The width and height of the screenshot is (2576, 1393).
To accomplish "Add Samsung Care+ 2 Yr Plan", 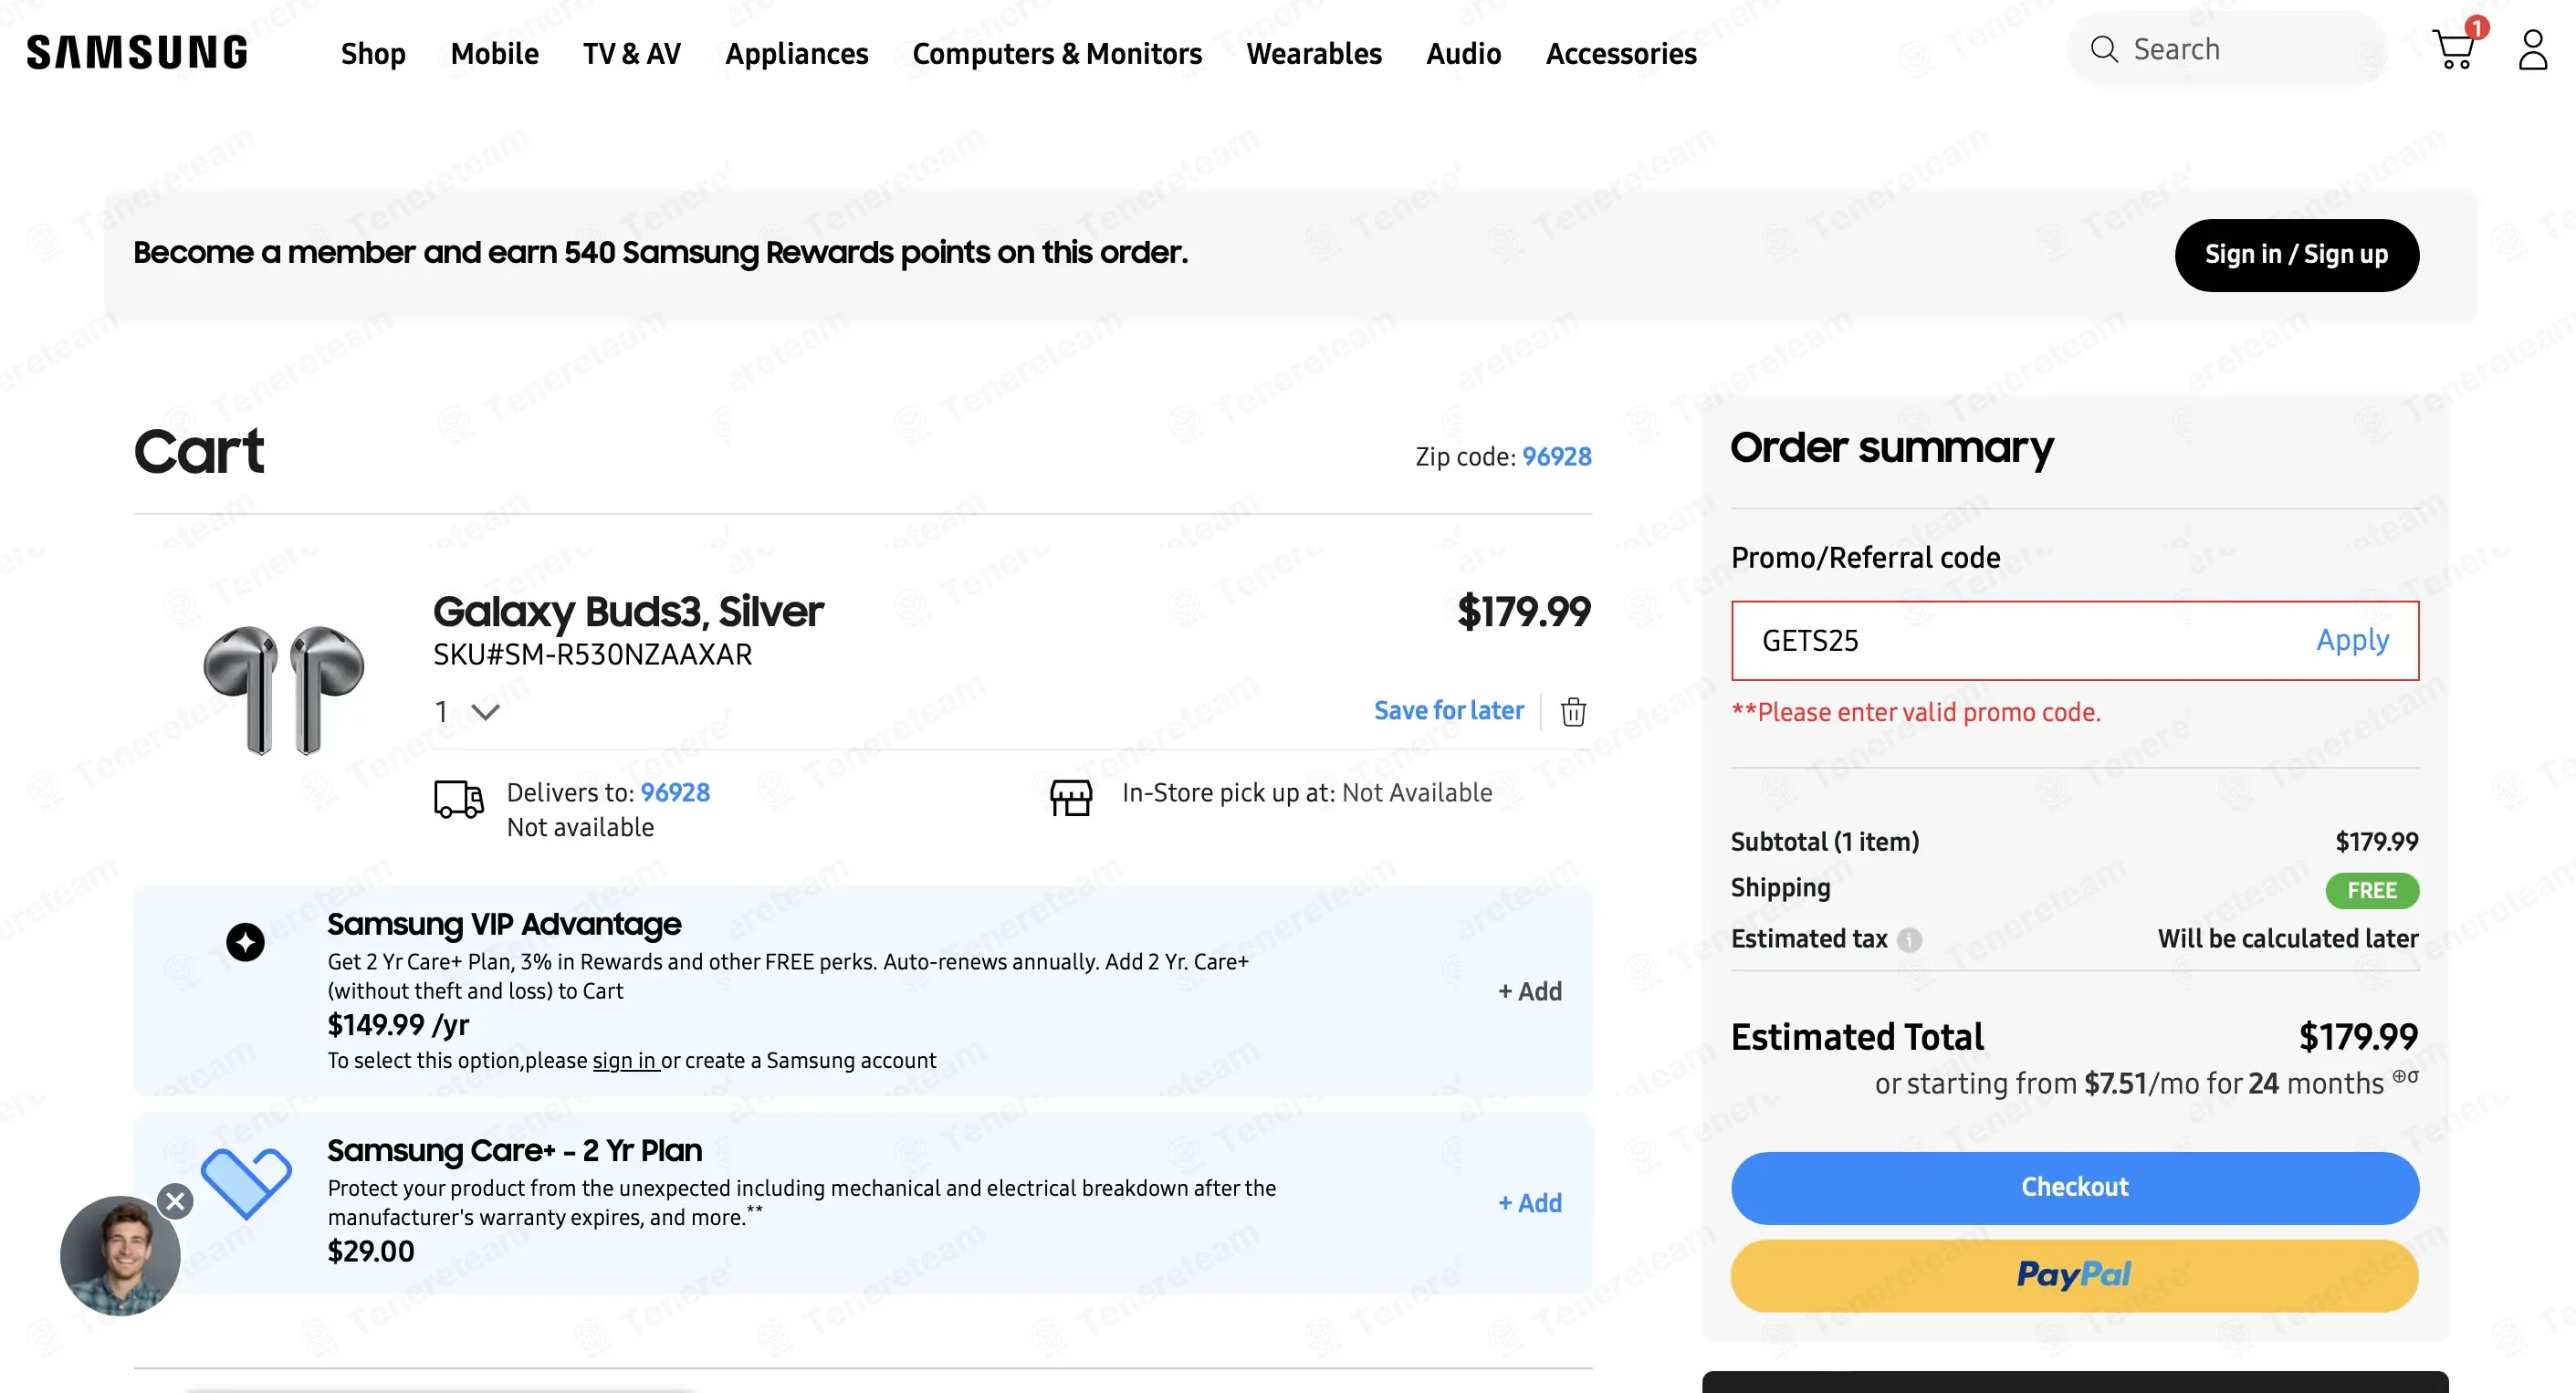I will 1530,1203.
